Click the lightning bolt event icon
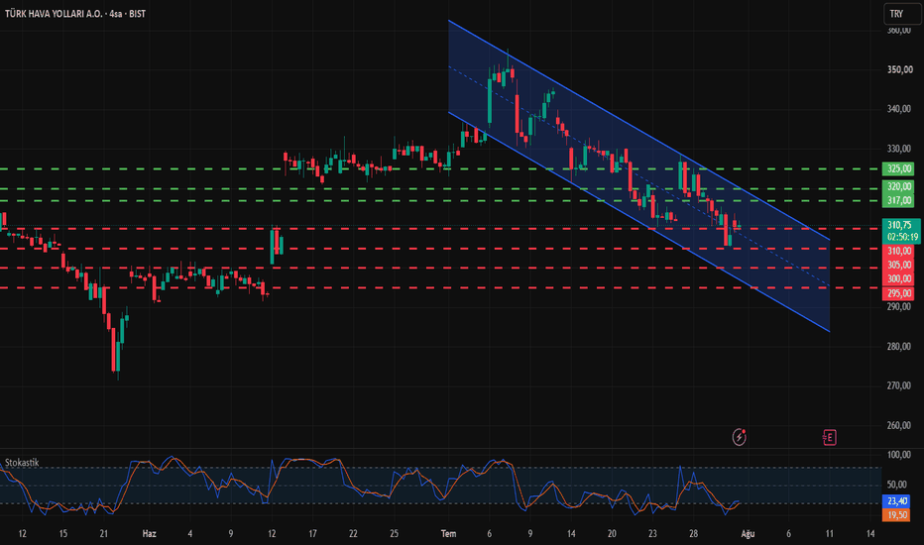This screenshot has height=545, width=924. click(739, 437)
